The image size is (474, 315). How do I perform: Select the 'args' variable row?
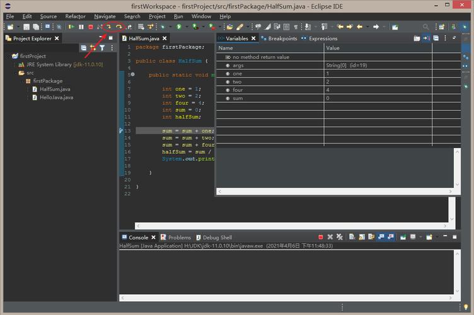[338, 66]
